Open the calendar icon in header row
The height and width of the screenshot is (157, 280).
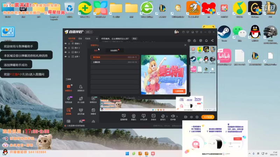click(201, 40)
